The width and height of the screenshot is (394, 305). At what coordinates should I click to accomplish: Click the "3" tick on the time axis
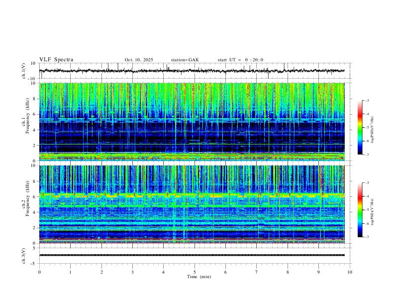(x=132, y=272)
